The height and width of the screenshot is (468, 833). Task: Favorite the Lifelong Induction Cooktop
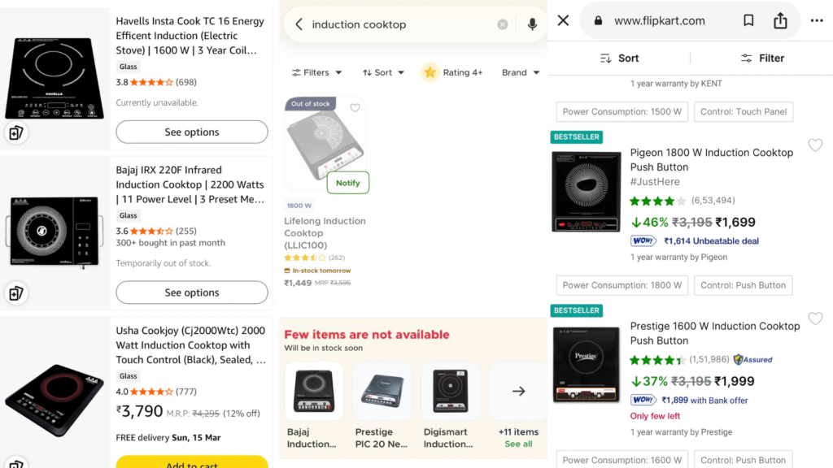[x=355, y=108]
